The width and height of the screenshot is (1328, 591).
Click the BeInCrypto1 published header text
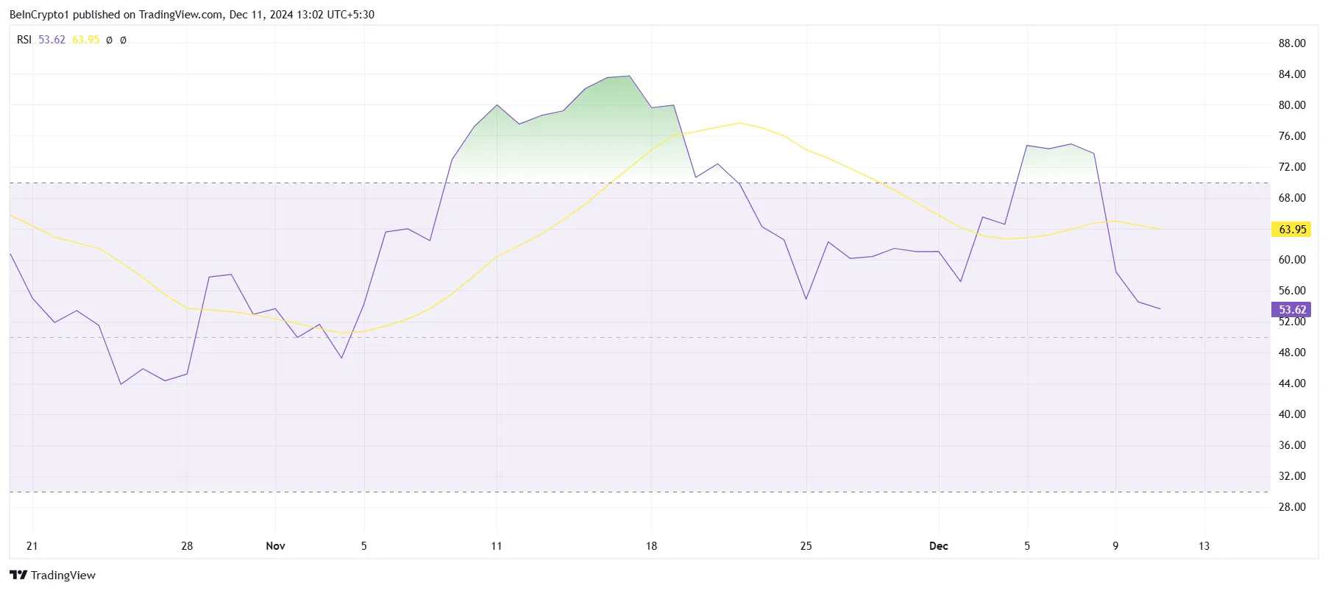192,15
